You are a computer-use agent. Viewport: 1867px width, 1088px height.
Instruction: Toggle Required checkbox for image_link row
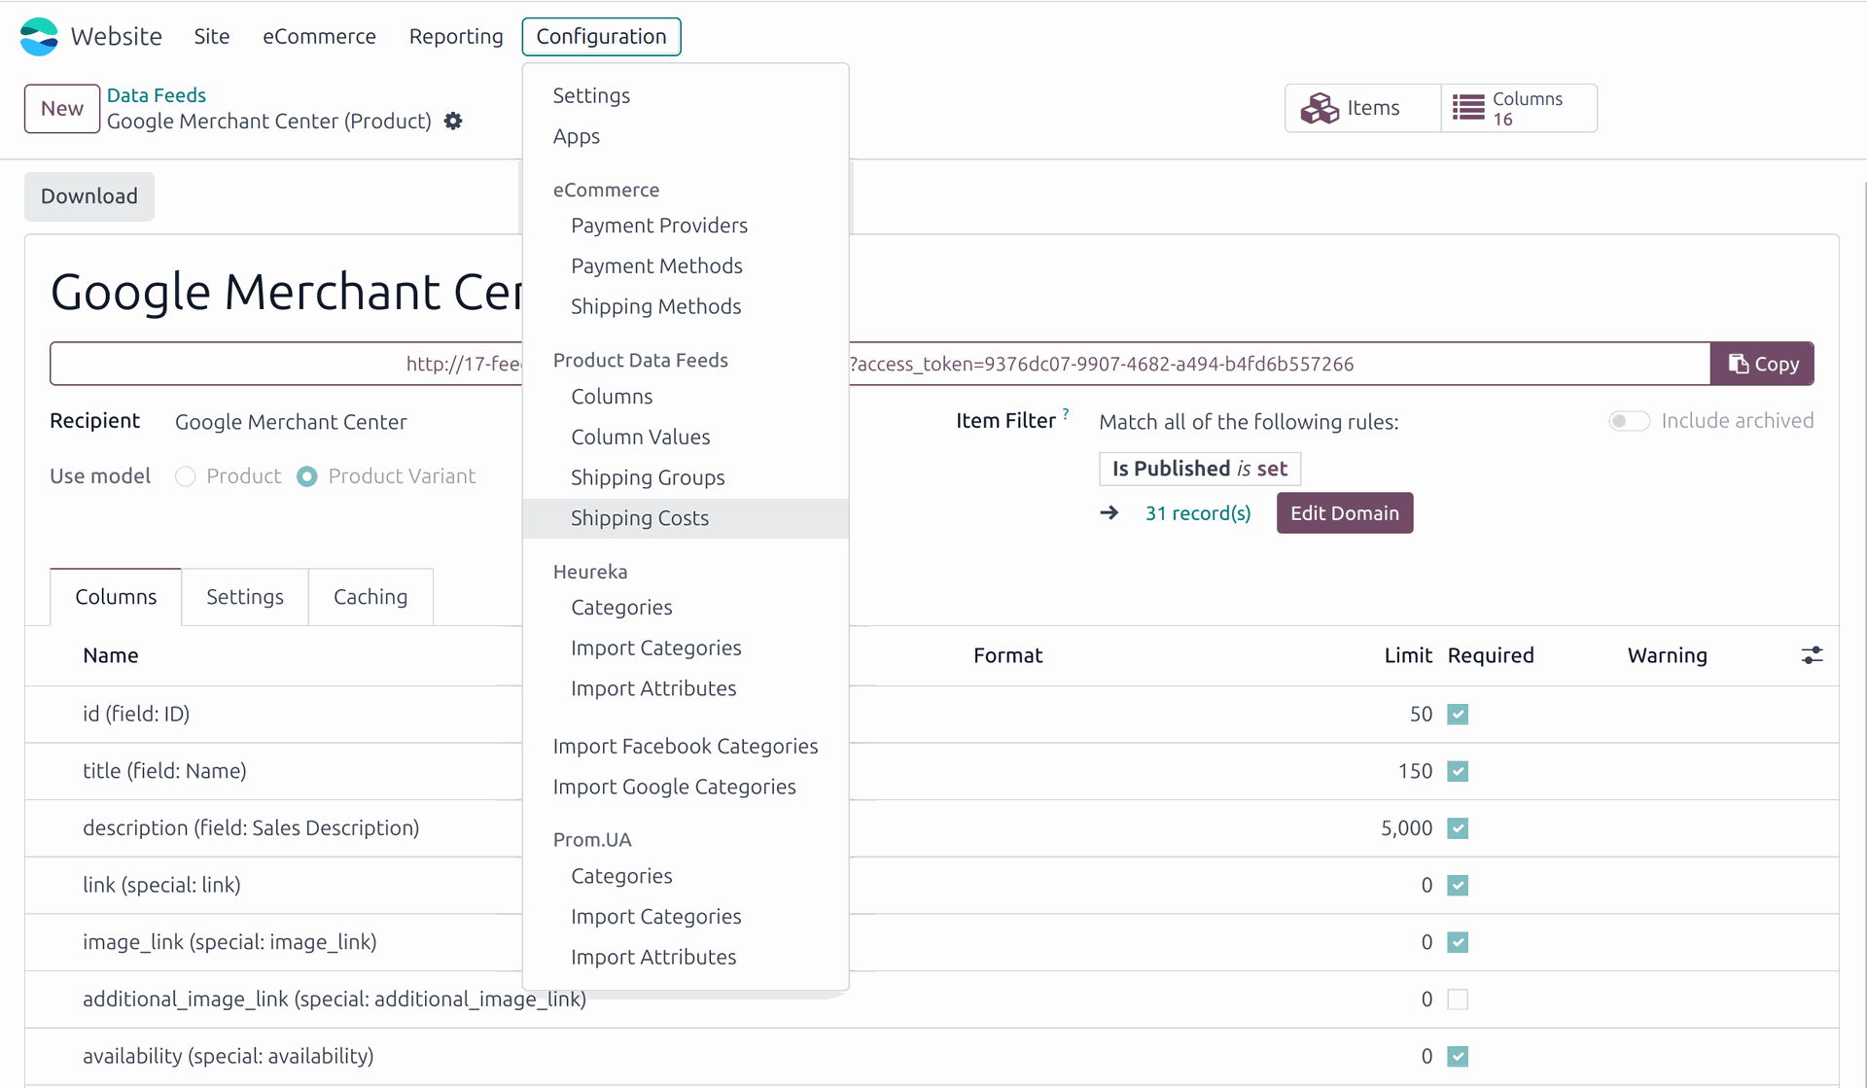[x=1458, y=942]
